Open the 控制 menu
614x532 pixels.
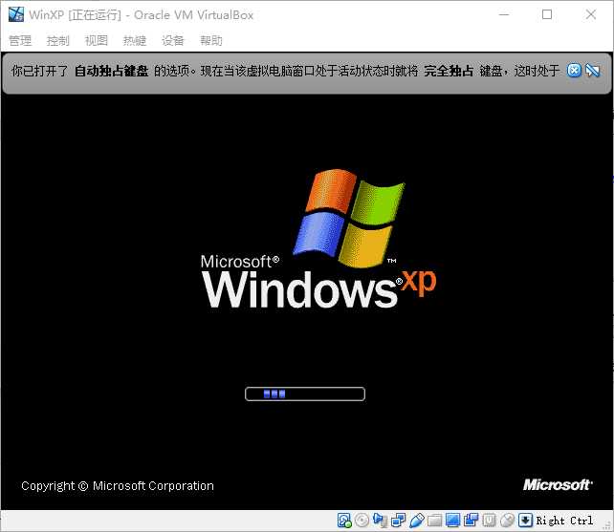[x=58, y=40]
